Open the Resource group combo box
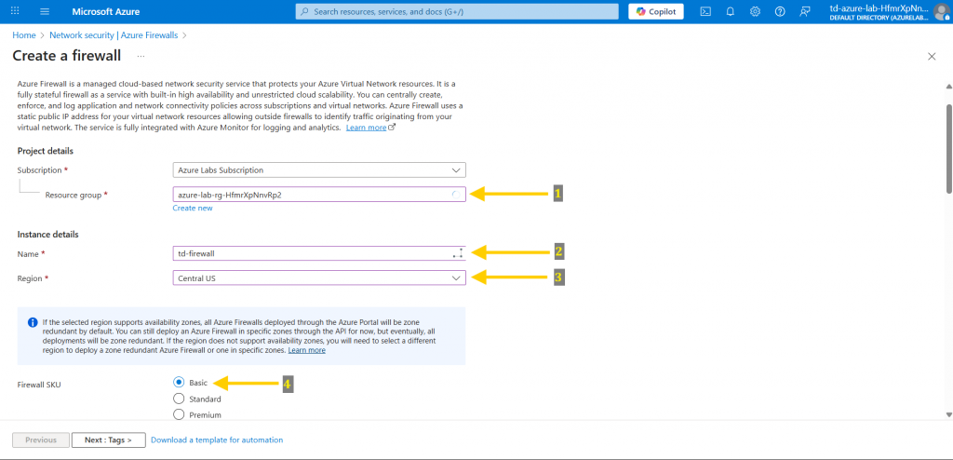This screenshot has height=460, width=953. pyautogui.click(x=319, y=194)
